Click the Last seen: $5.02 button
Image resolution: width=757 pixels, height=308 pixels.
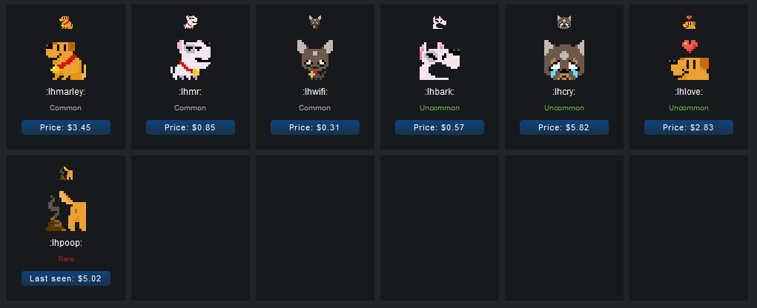pos(66,278)
